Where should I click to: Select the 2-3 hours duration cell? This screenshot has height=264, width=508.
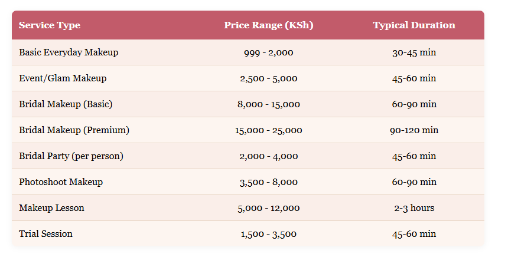pos(414,208)
